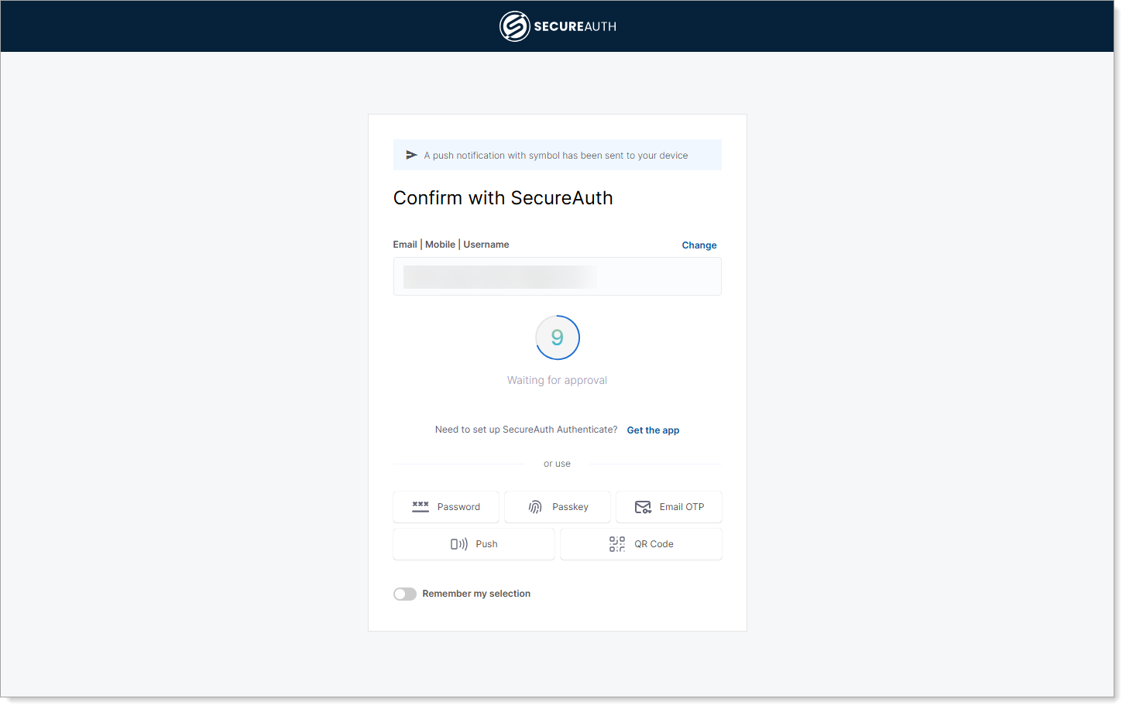Click the circular countdown timer
The width and height of the screenshot is (1126, 709).
(557, 337)
